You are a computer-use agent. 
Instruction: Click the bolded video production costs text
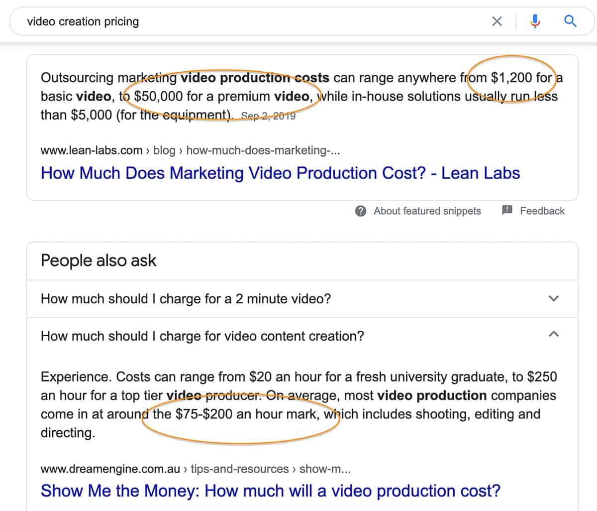(x=255, y=78)
